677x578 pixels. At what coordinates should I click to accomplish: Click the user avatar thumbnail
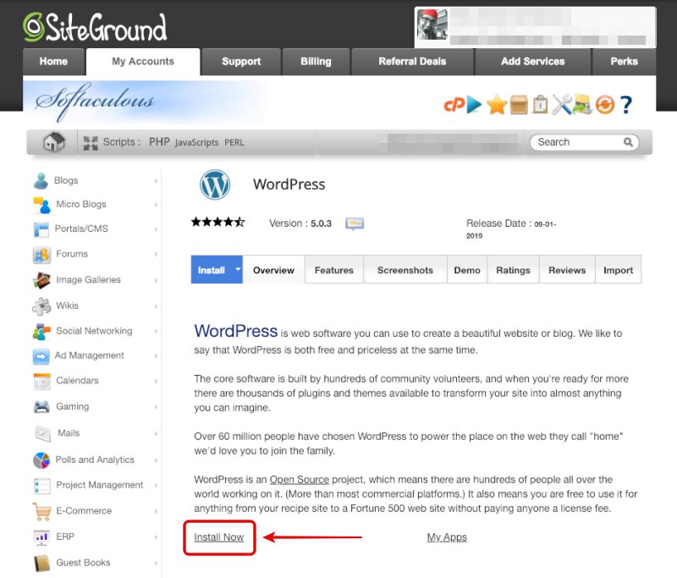point(432,25)
